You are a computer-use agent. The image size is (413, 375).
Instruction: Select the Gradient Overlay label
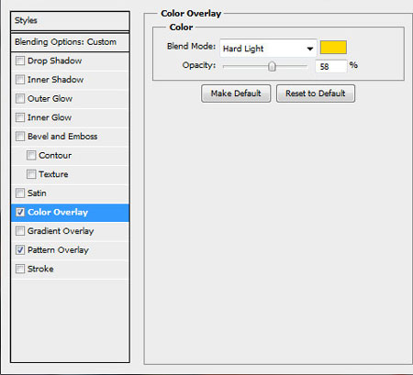[x=61, y=231]
